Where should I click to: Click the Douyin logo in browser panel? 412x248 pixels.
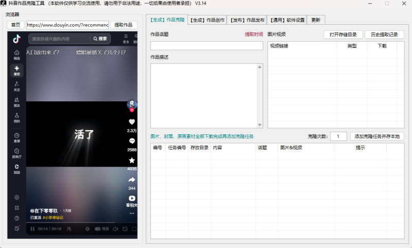point(17,39)
